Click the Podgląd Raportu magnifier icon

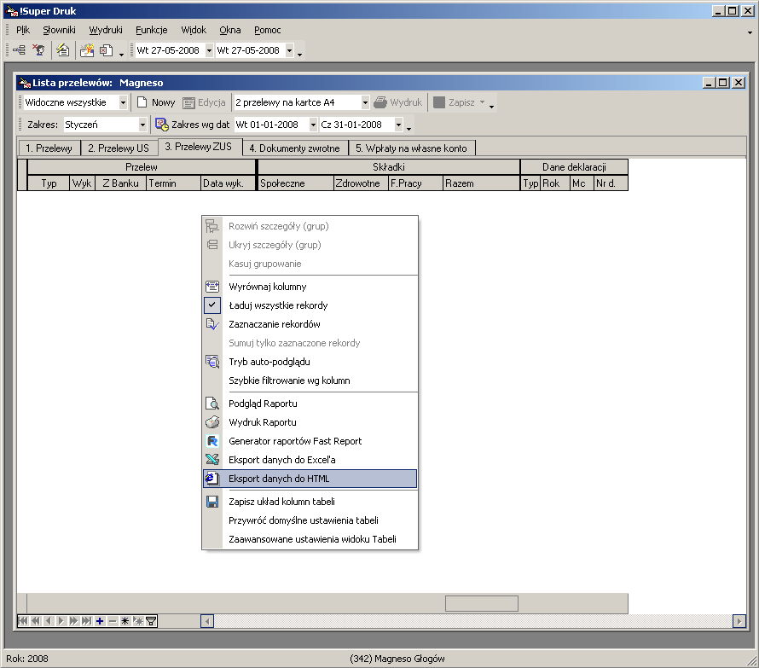212,404
